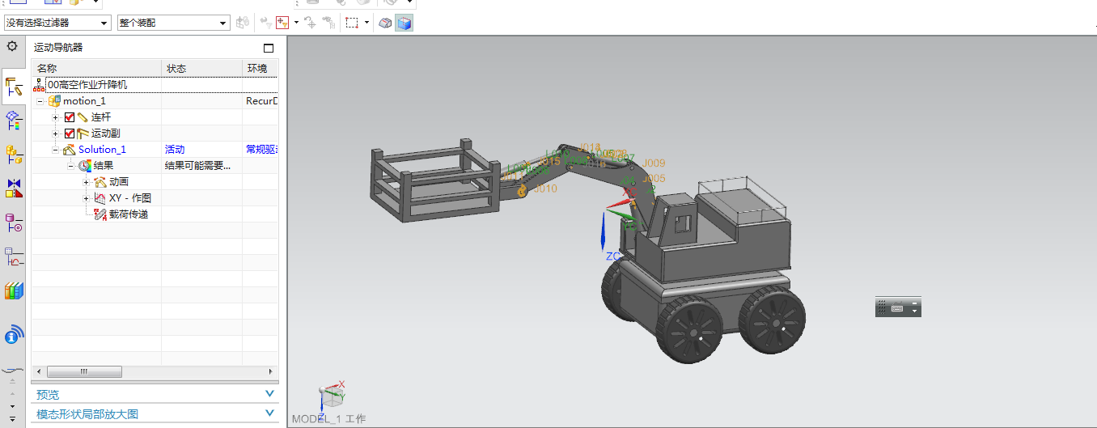The height and width of the screenshot is (428, 1097).
Task: Select the 载荷传递 tree item
Action: pos(129,214)
